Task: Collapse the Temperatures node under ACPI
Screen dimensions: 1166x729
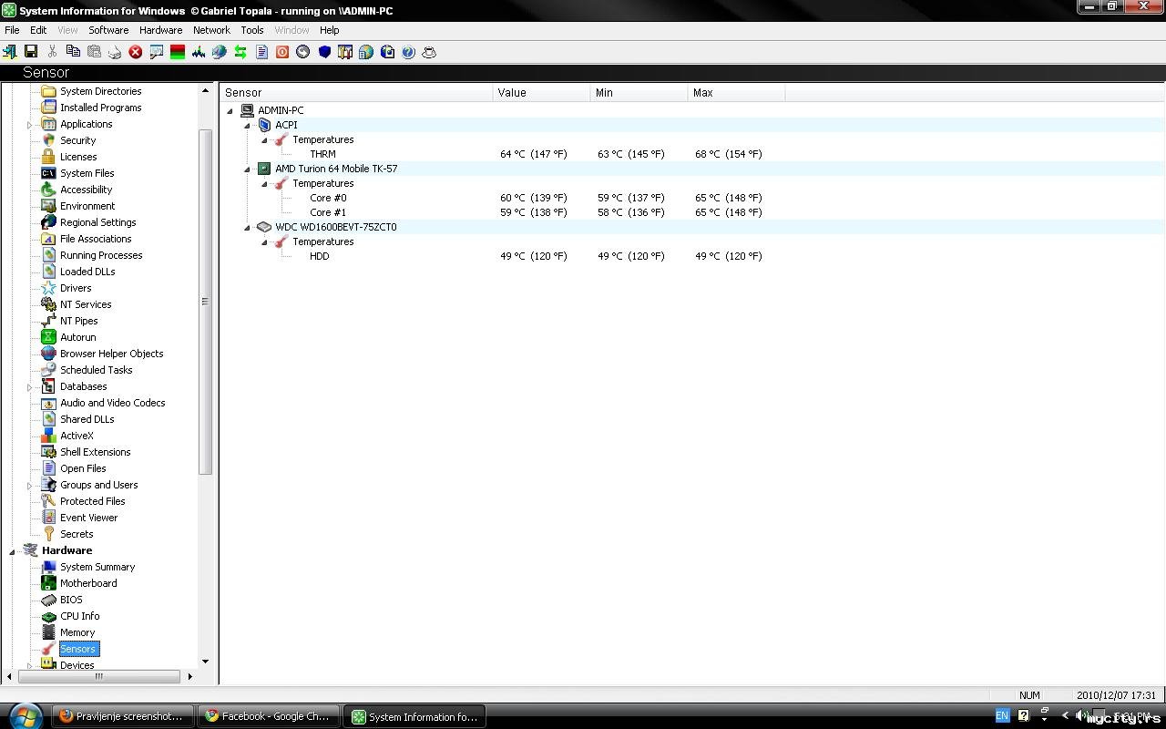Action: [x=264, y=140]
